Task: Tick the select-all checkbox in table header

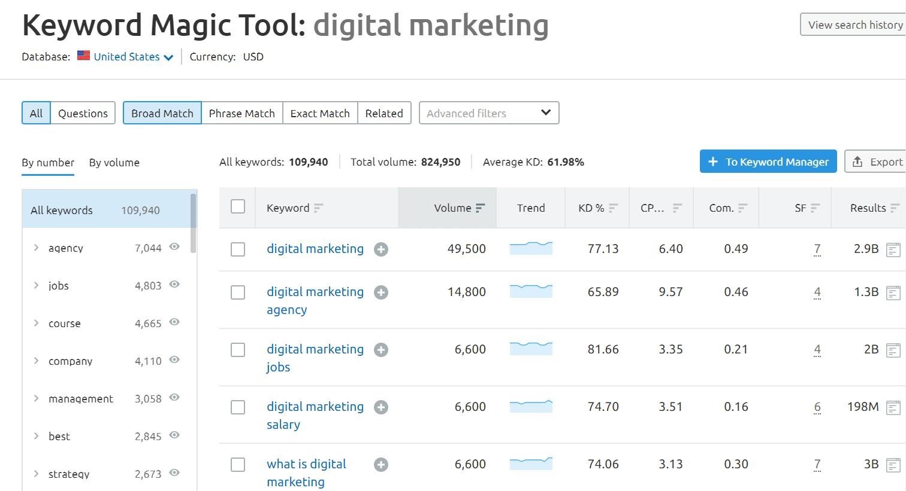Action: 238,206
